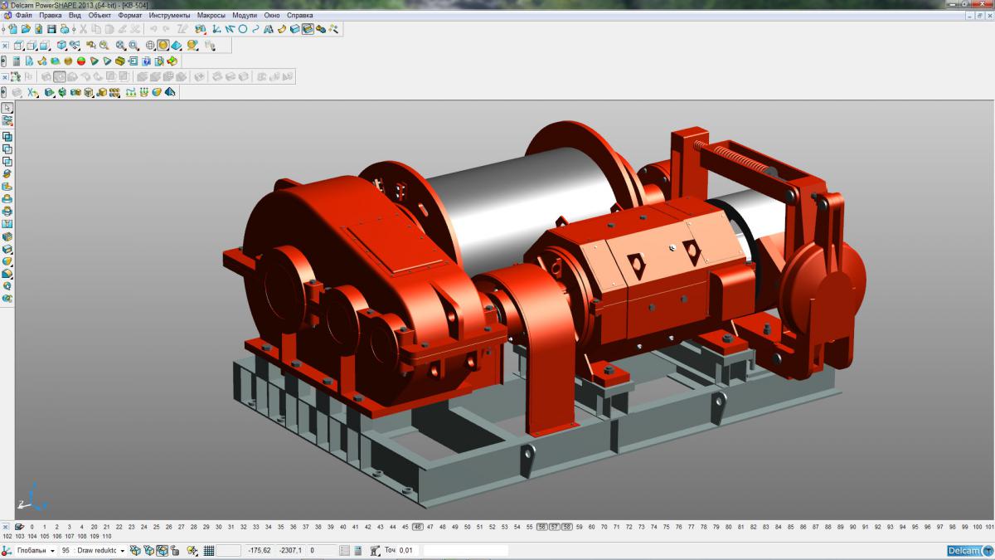This screenshot has width=995, height=560.
Task: Close the levels bar with its X
Action: click(x=6, y=526)
